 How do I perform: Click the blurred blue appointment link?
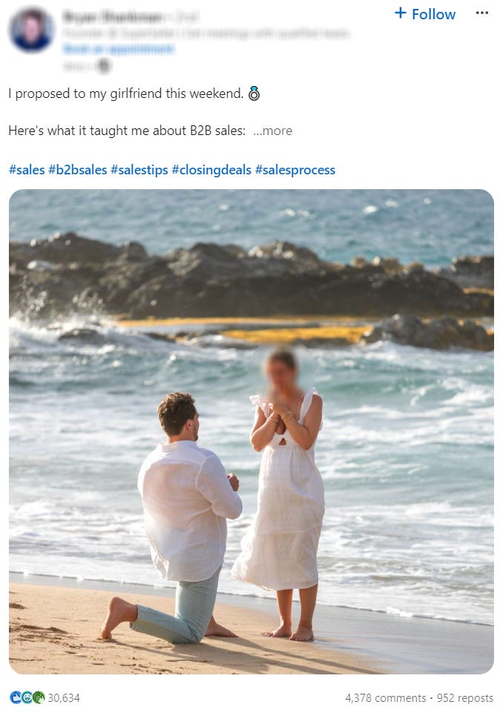click(x=118, y=48)
